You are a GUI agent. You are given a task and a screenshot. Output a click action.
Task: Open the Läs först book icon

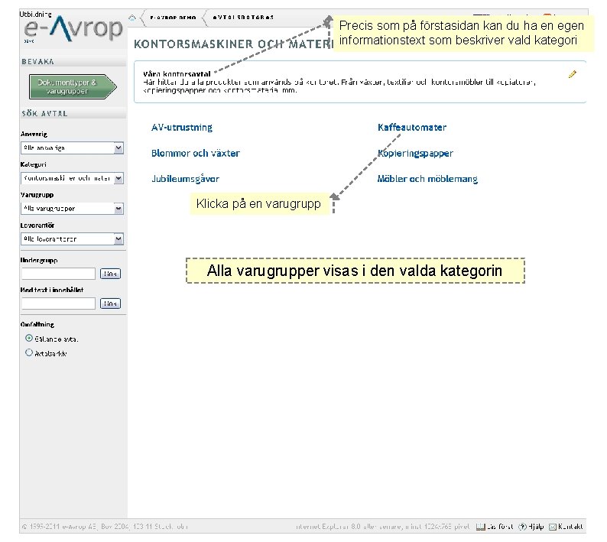click(480, 527)
